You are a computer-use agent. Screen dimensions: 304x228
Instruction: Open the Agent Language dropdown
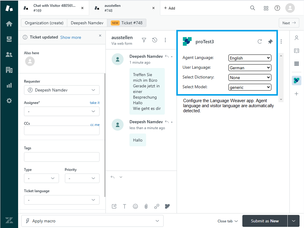[250, 58]
